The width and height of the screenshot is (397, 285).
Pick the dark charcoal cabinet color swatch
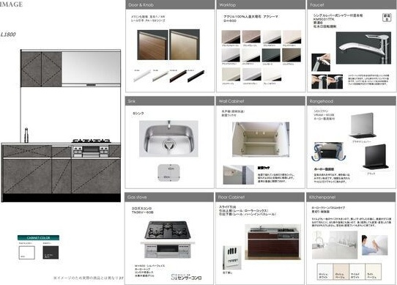51,253
